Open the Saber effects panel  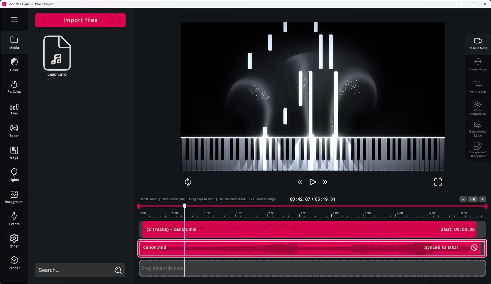14,131
